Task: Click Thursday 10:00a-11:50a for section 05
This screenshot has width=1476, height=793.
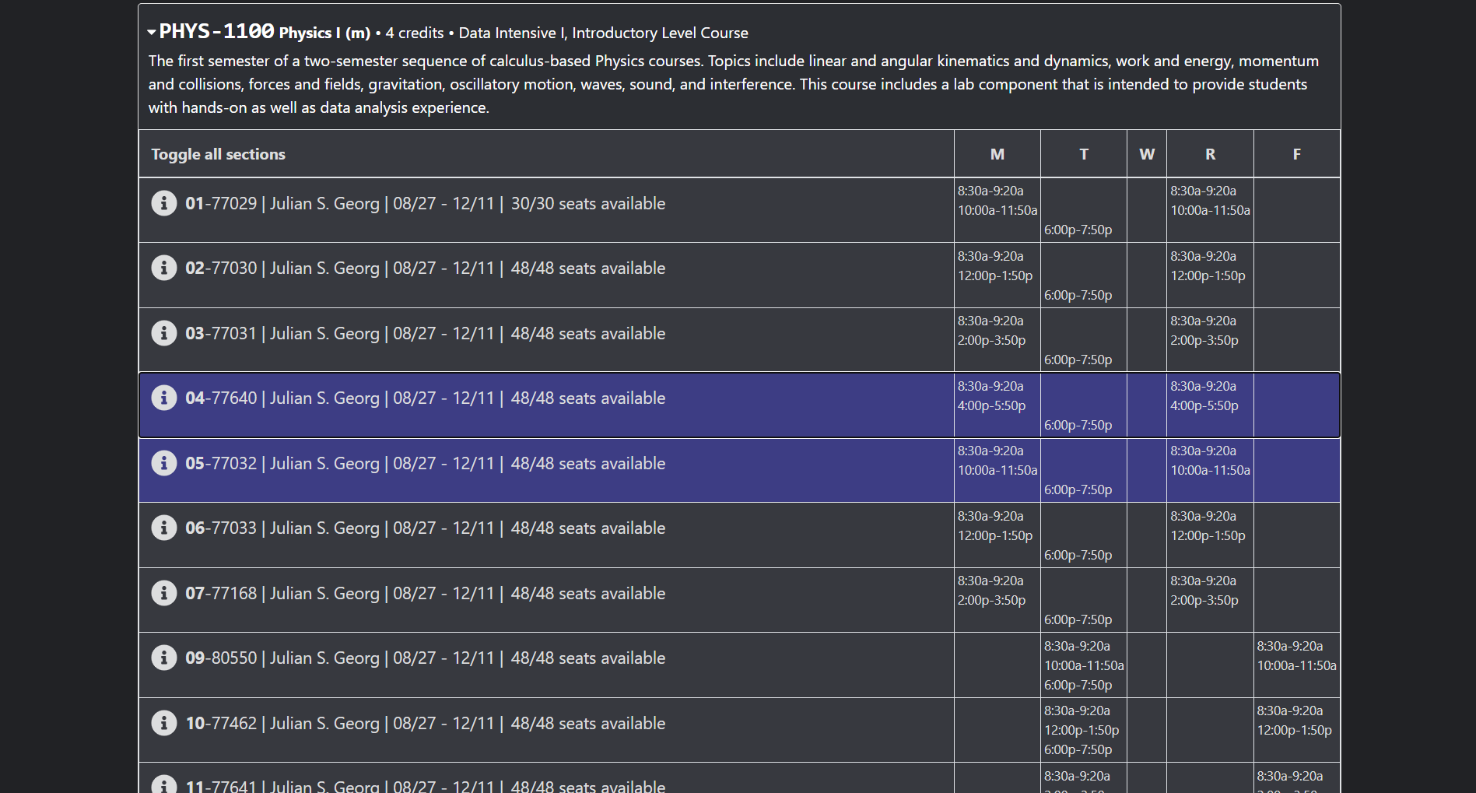Action: (1211, 470)
